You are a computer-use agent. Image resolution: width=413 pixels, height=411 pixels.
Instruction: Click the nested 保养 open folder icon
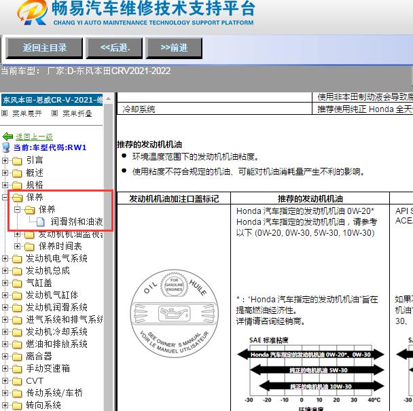tap(30, 210)
